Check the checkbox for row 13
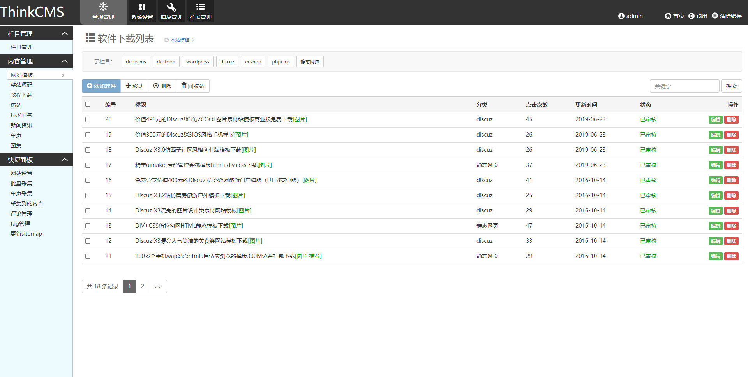 pyautogui.click(x=88, y=226)
